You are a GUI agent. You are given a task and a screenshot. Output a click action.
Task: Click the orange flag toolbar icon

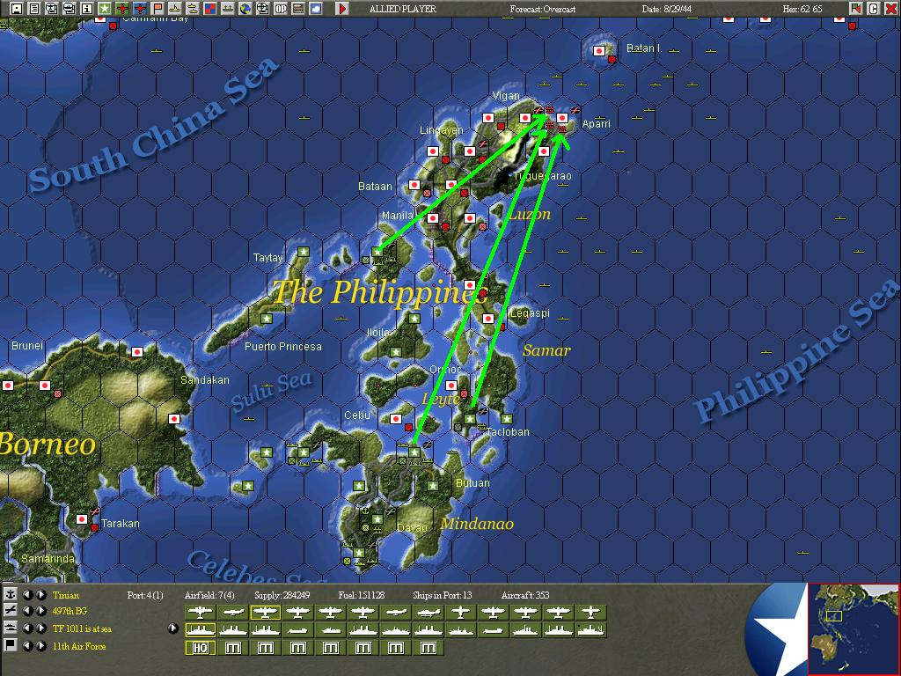(157, 8)
